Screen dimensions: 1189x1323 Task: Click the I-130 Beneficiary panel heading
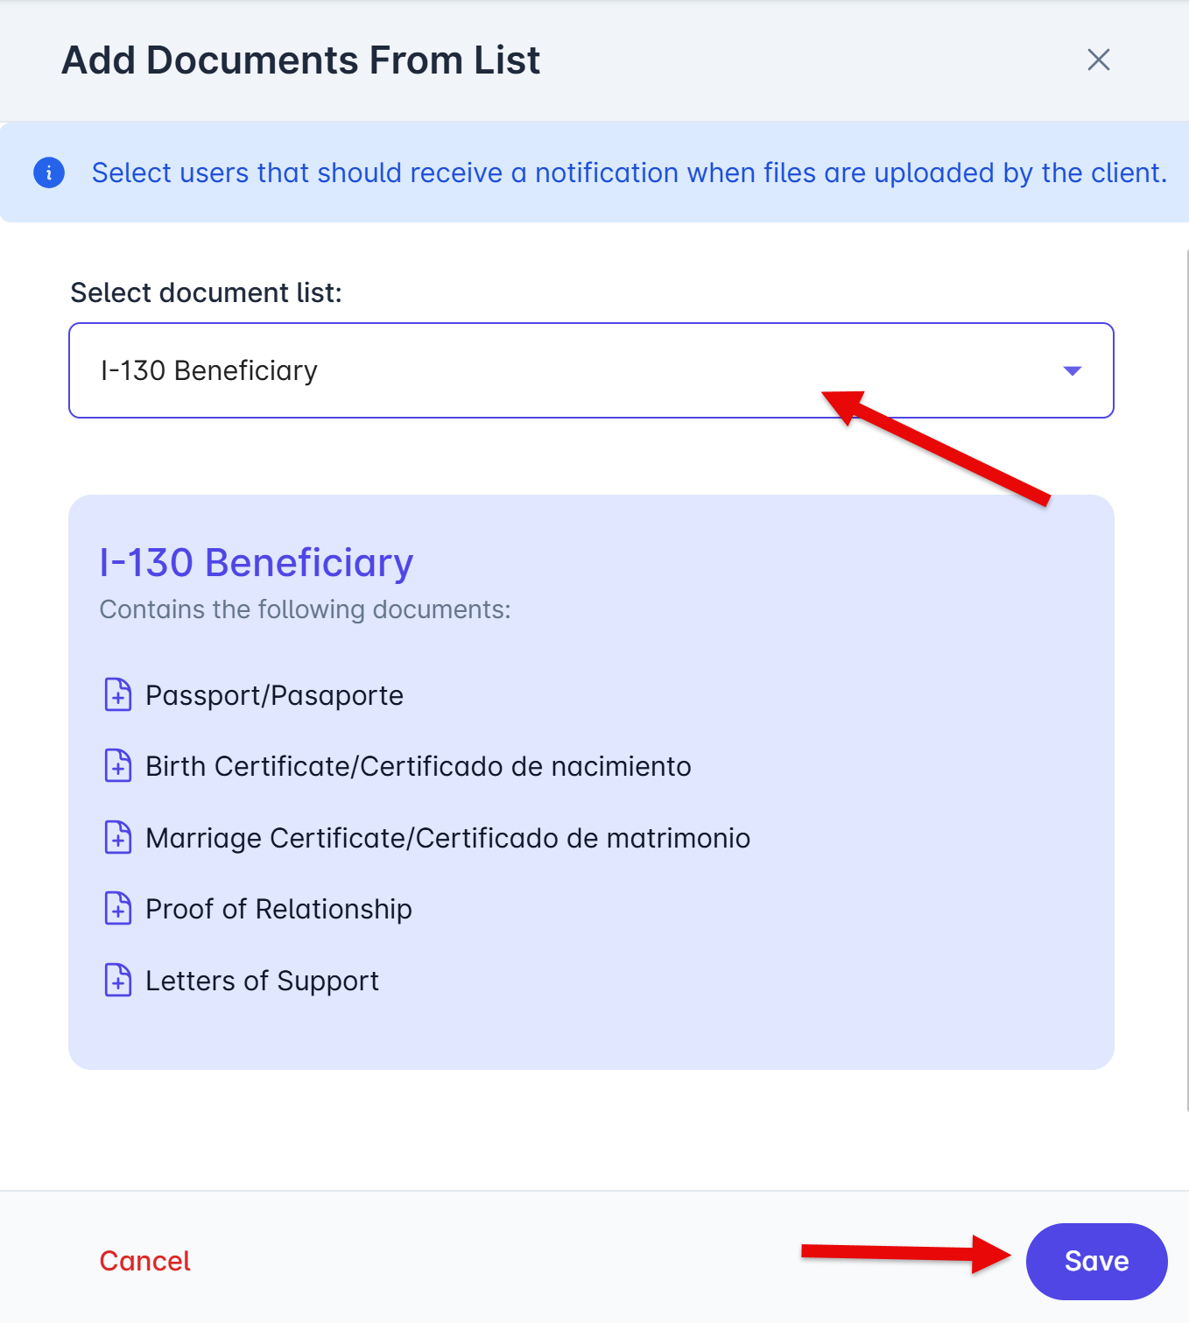(256, 562)
